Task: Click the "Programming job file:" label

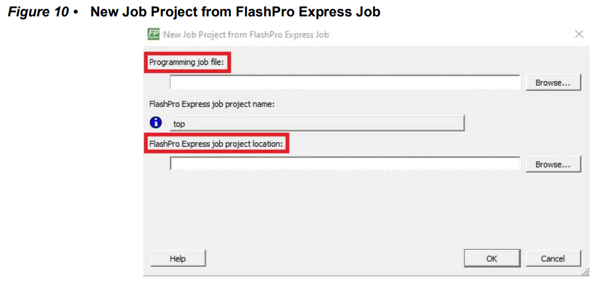Action: click(x=187, y=62)
